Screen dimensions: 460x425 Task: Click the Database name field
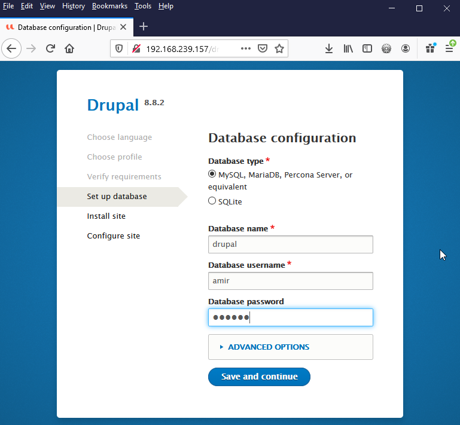290,244
